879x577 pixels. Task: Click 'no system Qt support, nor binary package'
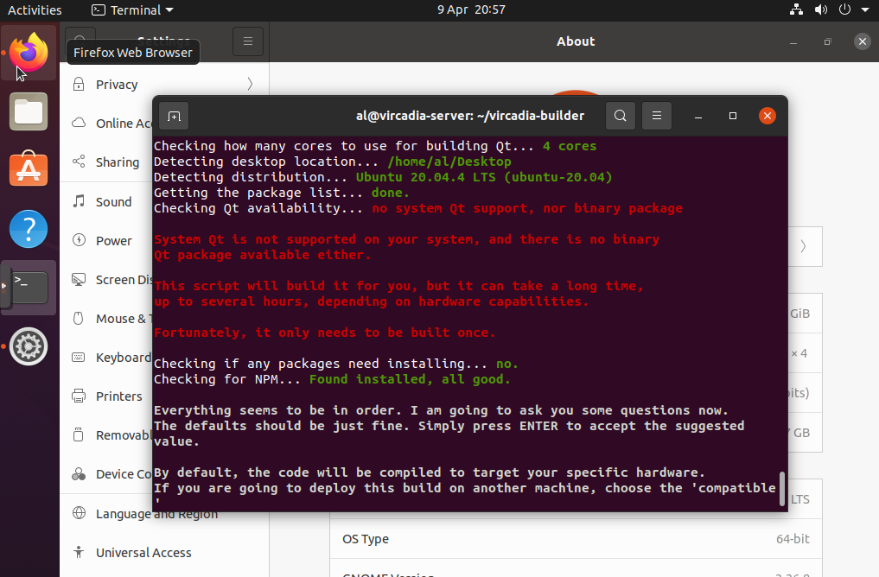(x=527, y=208)
